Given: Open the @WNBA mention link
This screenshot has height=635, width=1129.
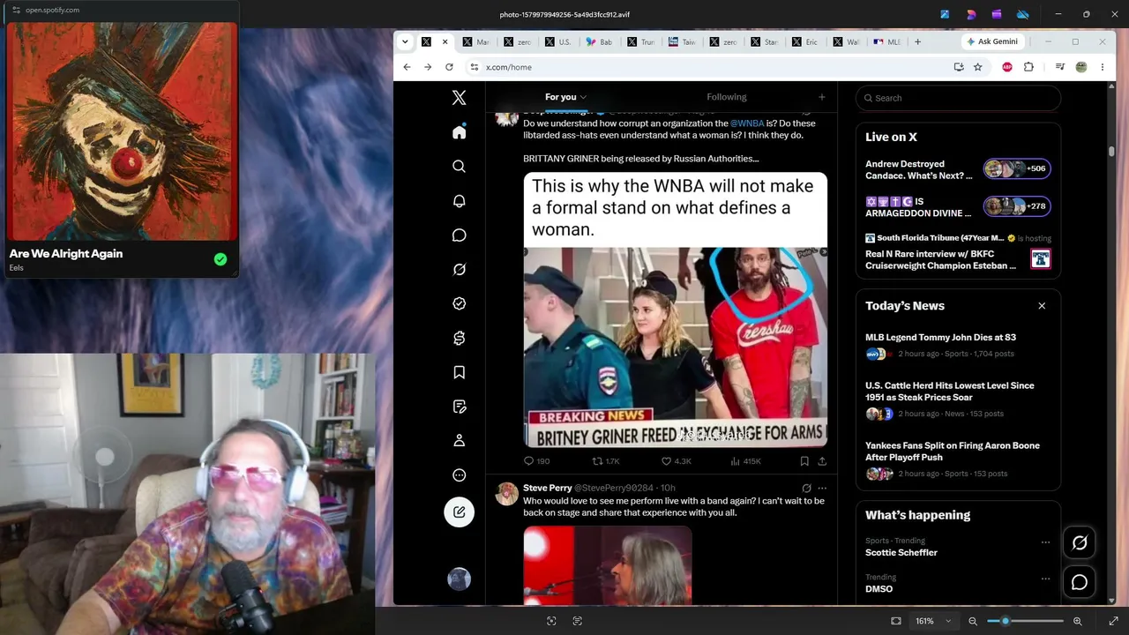Looking at the screenshot, I should [x=747, y=123].
